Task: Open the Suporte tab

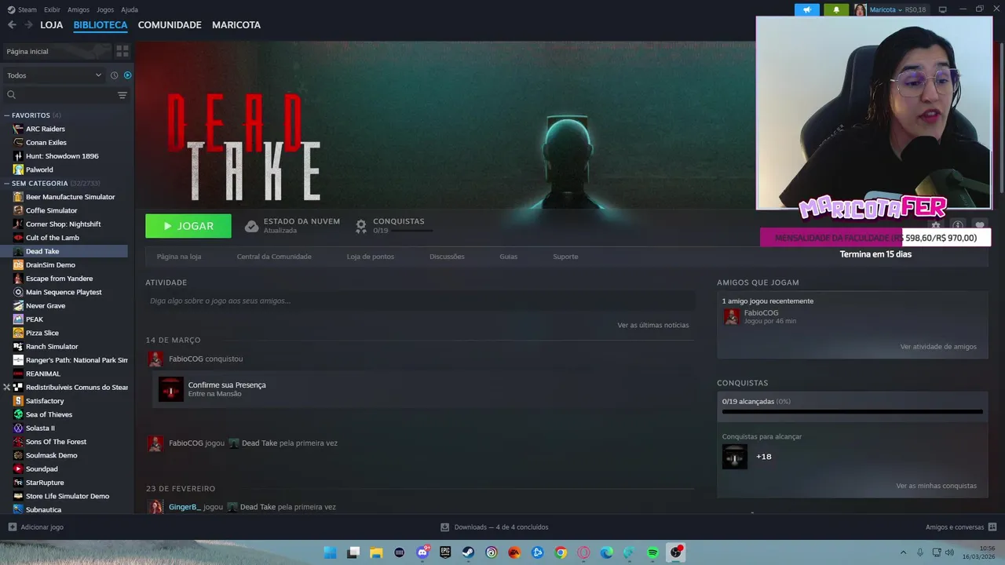Action: coord(565,257)
